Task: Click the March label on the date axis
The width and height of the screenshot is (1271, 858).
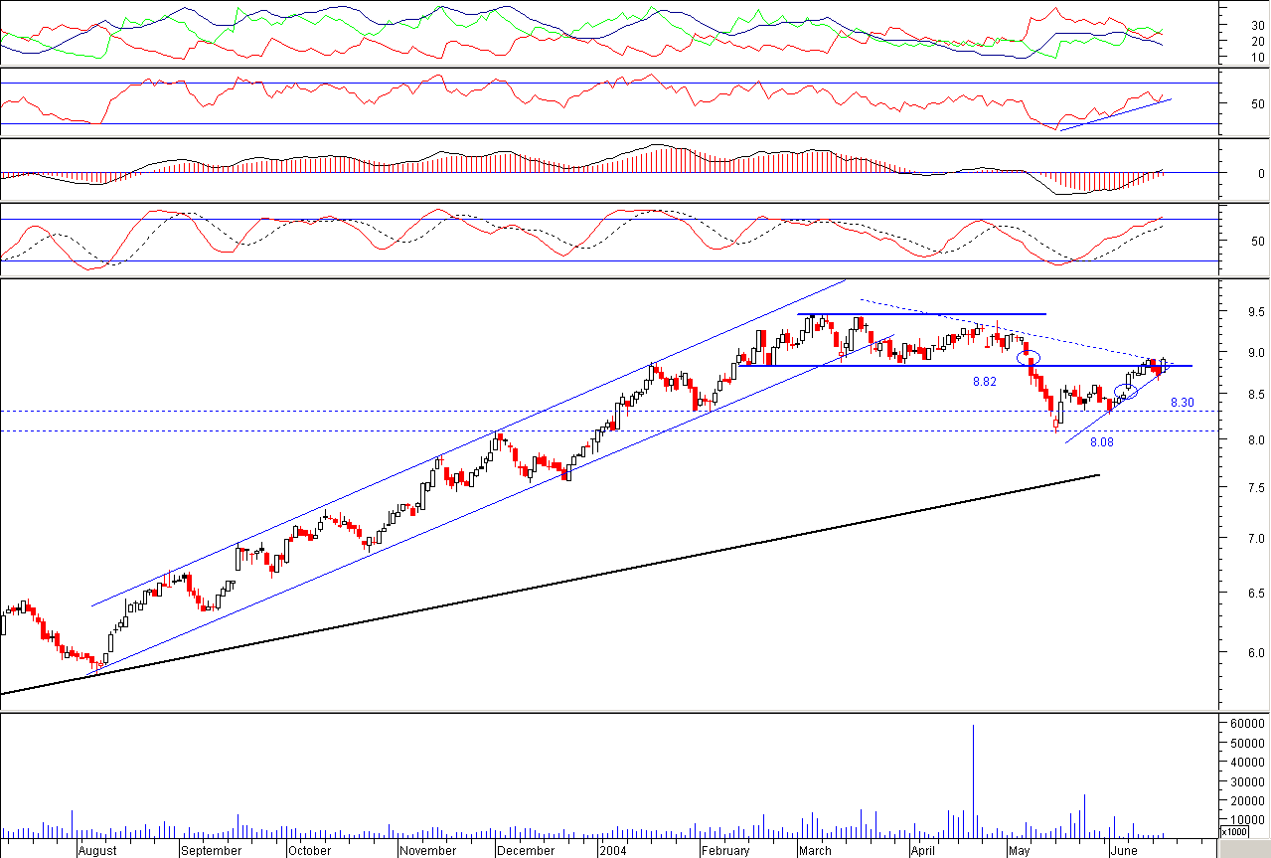Action: (x=815, y=851)
